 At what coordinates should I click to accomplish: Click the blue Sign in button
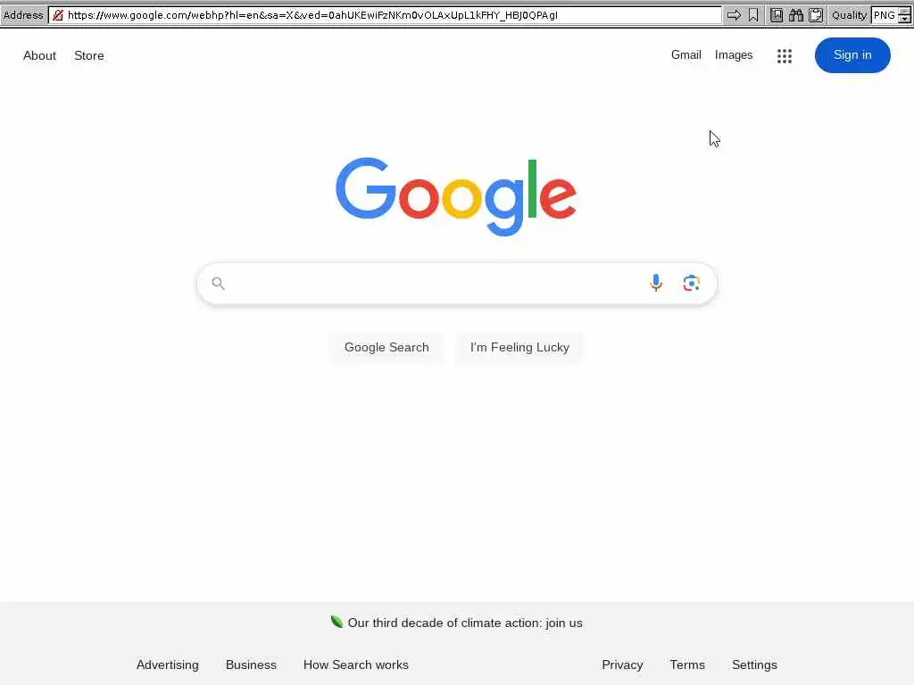click(852, 55)
